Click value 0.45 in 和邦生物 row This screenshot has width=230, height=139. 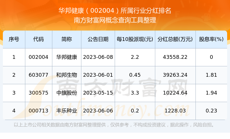coord(135,75)
